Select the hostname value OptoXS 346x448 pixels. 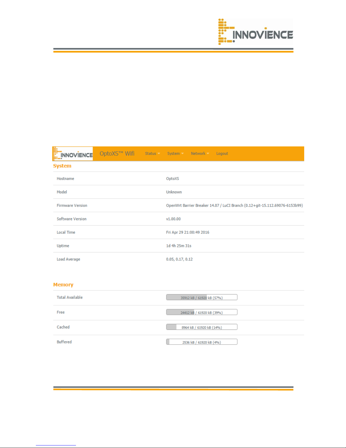pos(173,179)
